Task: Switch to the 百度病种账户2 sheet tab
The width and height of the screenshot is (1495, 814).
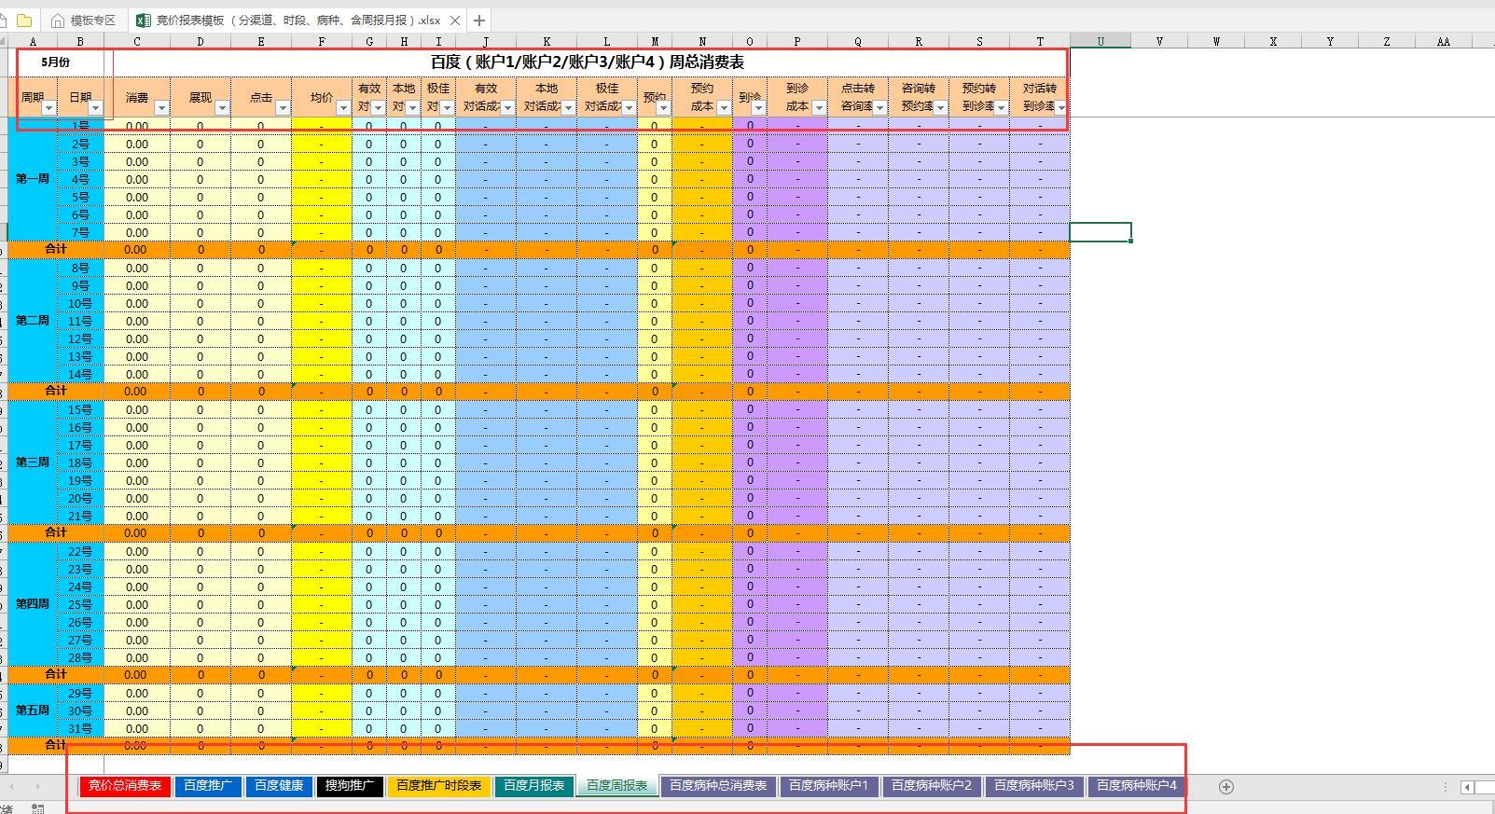Action: 932,786
